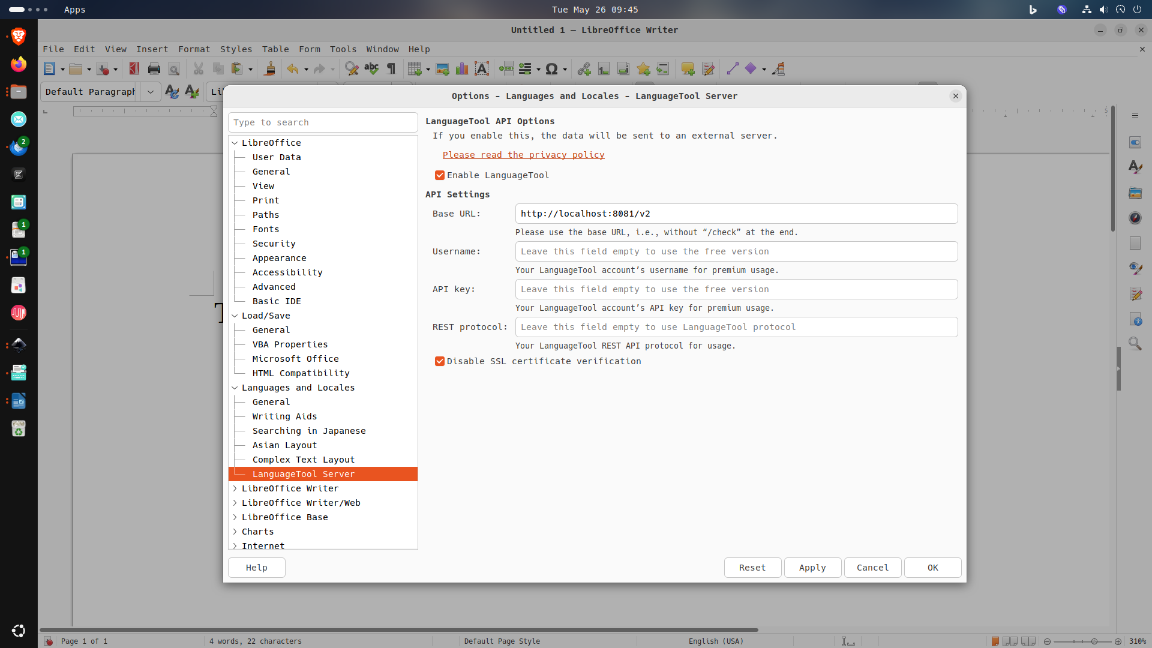The width and height of the screenshot is (1152, 648).
Task: Expand the LibreOffice Writer/Web tree node
Action: click(235, 503)
